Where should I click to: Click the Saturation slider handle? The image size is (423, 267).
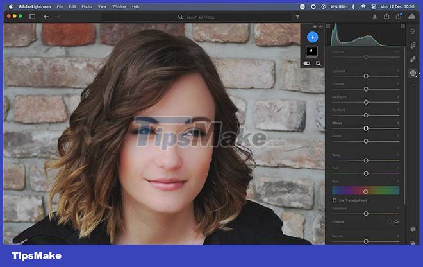coord(366,214)
